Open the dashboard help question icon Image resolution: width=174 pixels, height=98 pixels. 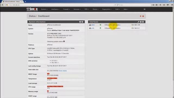click(143, 16)
